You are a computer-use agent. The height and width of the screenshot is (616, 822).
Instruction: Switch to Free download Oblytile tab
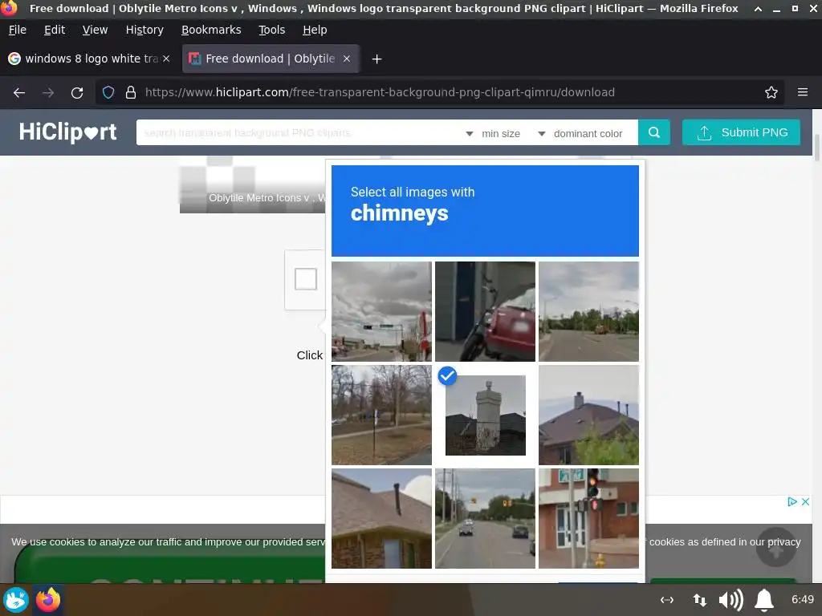click(x=271, y=59)
